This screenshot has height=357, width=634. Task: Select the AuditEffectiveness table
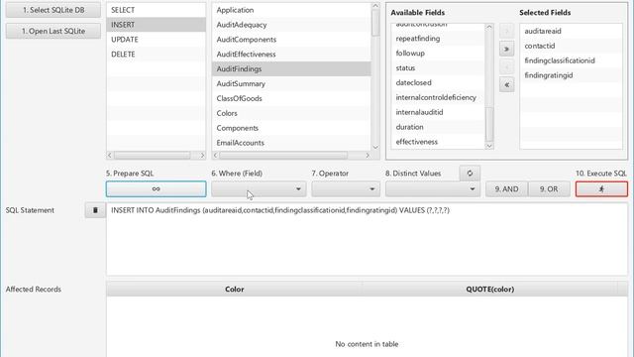point(291,55)
